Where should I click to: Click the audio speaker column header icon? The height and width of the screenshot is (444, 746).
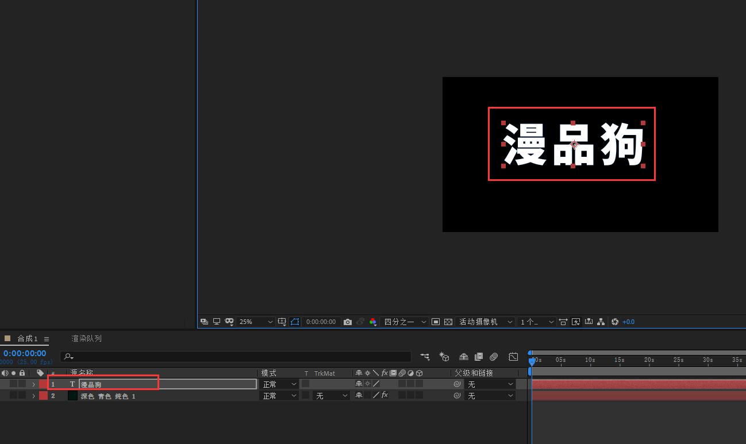click(5, 373)
